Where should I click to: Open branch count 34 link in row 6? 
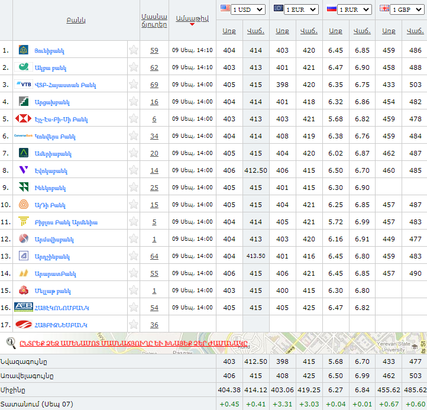pyautogui.click(x=154, y=136)
